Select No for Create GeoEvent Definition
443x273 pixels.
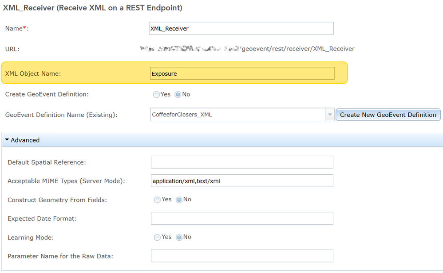(178, 95)
